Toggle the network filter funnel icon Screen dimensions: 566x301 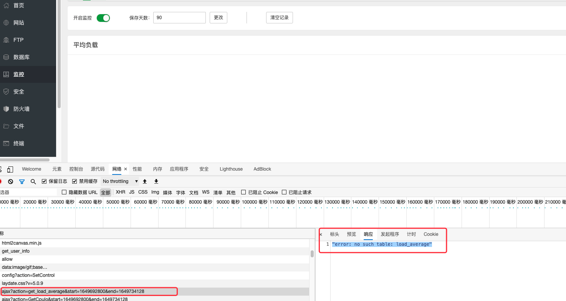pos(22,181)
